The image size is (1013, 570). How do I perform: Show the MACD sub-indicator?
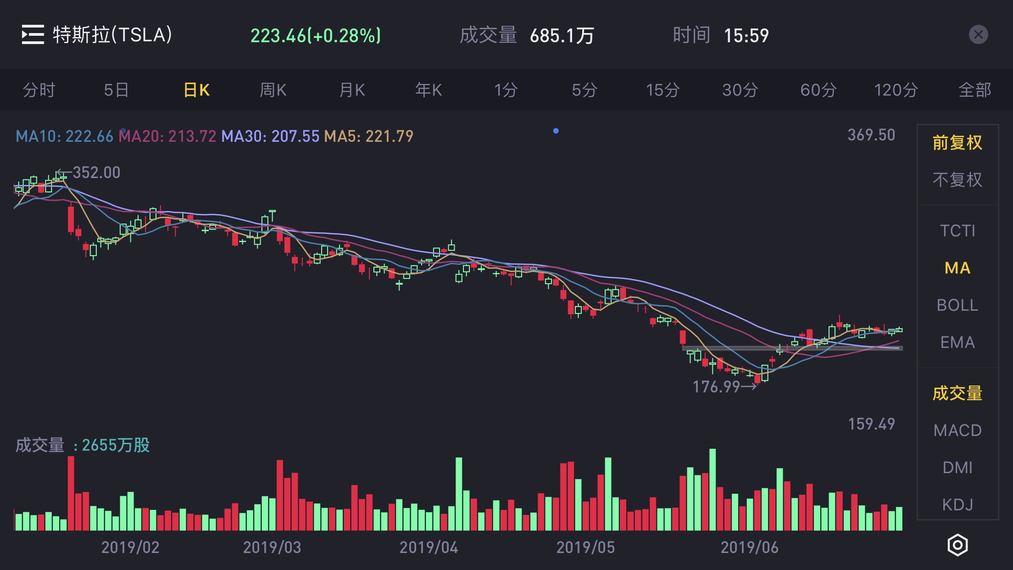(x=957, y=430)
